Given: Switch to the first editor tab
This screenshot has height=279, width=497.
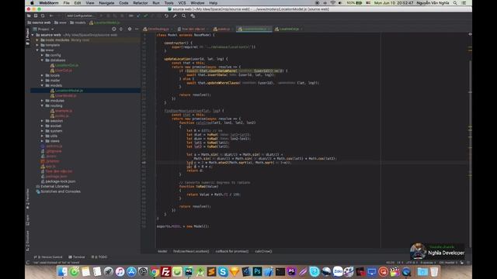Looking at the screenshot, I should (x=158, y=29).
